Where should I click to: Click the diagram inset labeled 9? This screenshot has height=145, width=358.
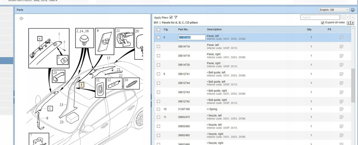tap(105, 41)
